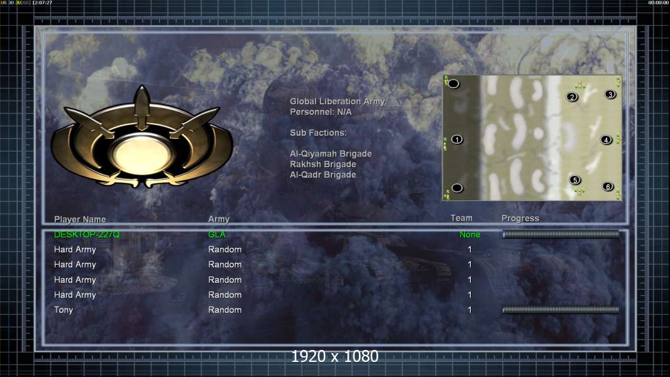This screenshot has width=670, height=377.
Task: Click the DESKTOP-227Q loading progress bar
Action: pyautogui.click(x=561, y=234)
